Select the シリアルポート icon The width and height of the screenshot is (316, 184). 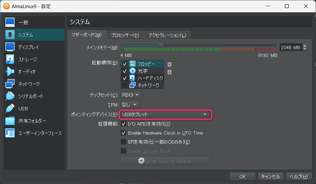point(10,96)
